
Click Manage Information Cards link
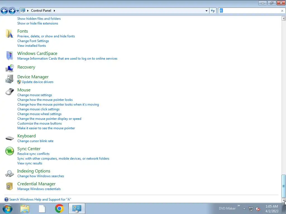[67, 59]
